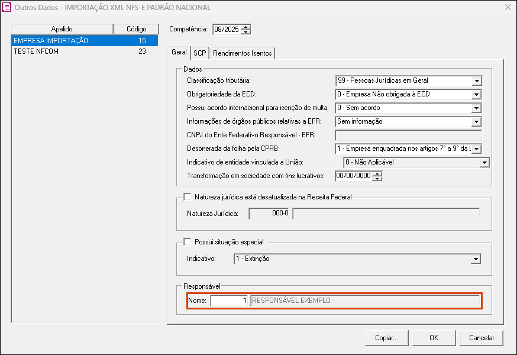
Task: Click the Natureza Jurídica code field 000-0
Action: click(x=269, y=214)
